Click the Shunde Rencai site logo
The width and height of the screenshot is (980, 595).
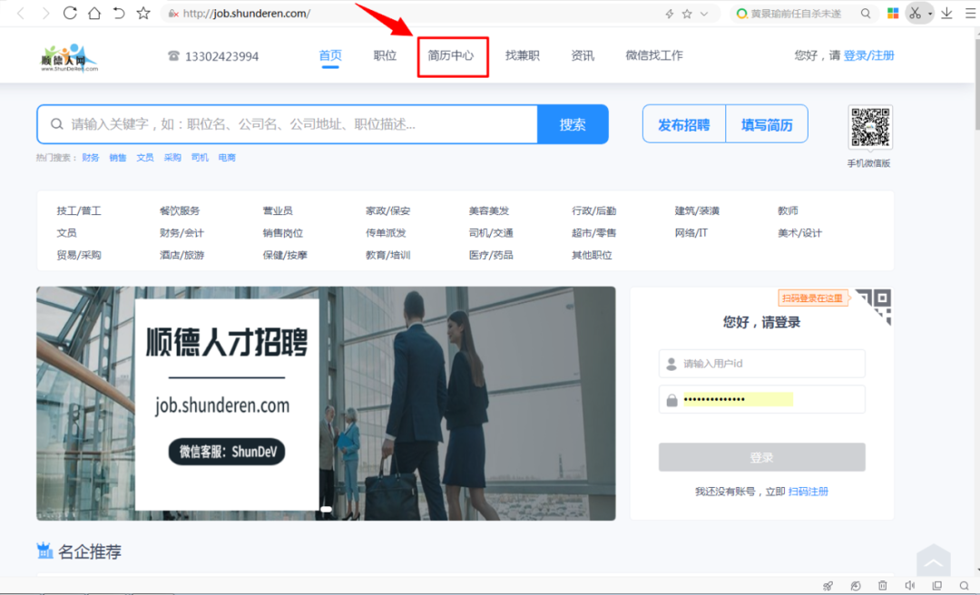pyautogui.click(x=69, y=57)
